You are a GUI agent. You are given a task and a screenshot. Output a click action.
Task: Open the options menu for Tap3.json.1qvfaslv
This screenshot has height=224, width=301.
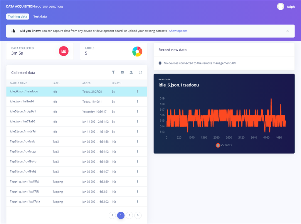pyautogui.click(x=137, y=142)
